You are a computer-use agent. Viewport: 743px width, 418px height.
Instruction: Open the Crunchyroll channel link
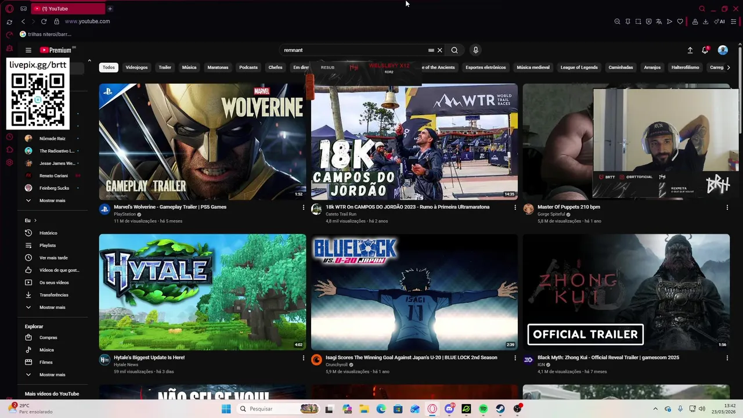[337, 365]
